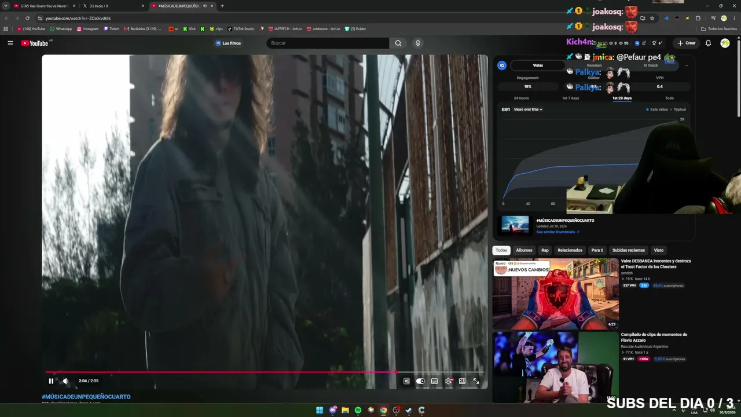Screen dimensions: 741x417
Task: Click the Crear button
Action: coord(687,43)
